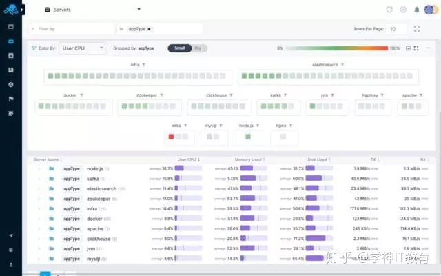Click the green node.js server square
This screenshot has width=441, height=276.
(248, 137)
